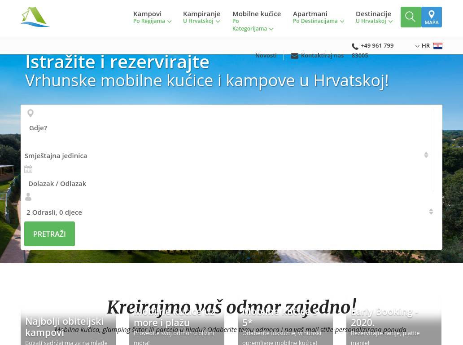Click the location pin above Gdje
The height and width of the screenshot is (345, 463).
pos(31,113)
